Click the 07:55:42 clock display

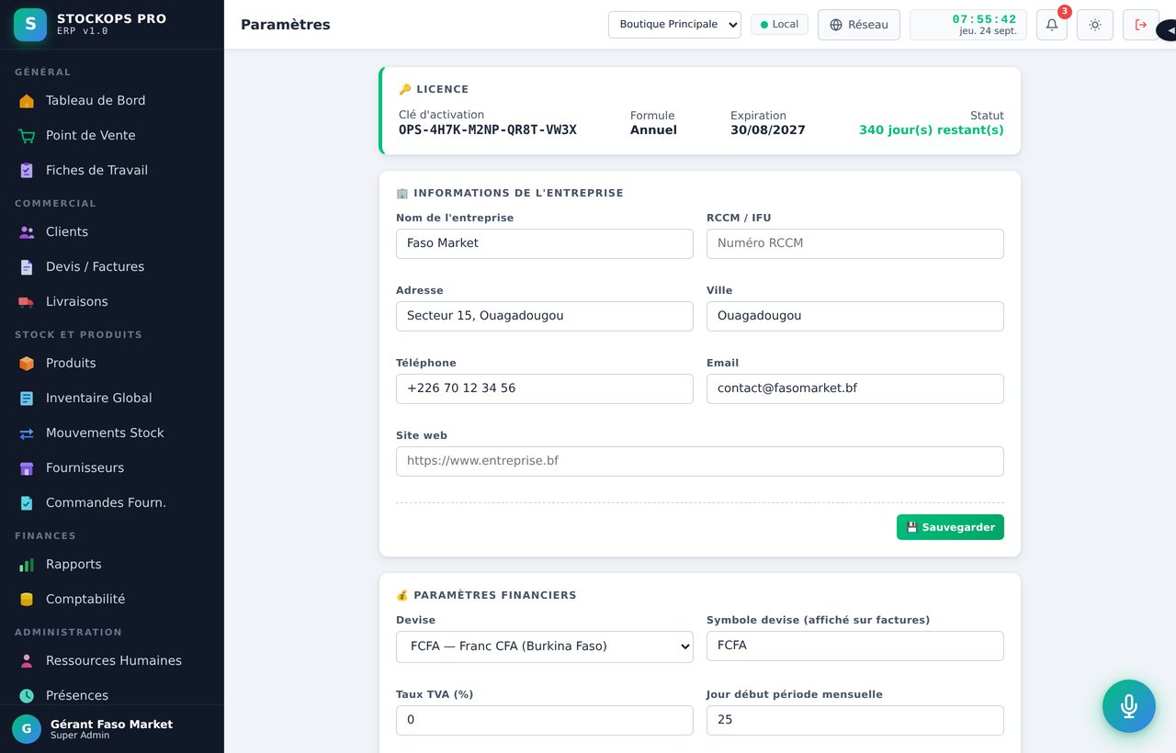click(x=984, y=19)
